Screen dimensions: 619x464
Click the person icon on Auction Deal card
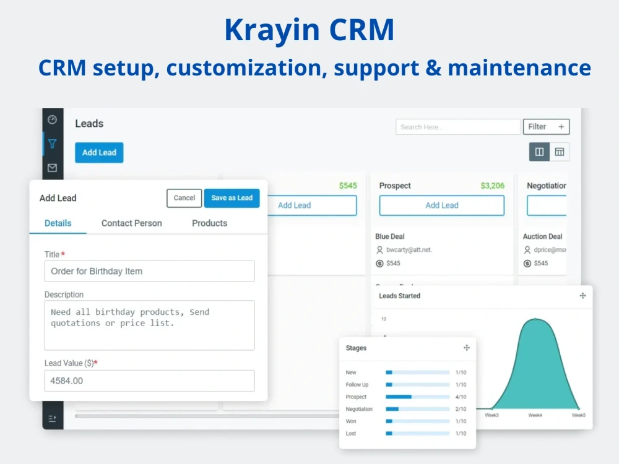527,250
